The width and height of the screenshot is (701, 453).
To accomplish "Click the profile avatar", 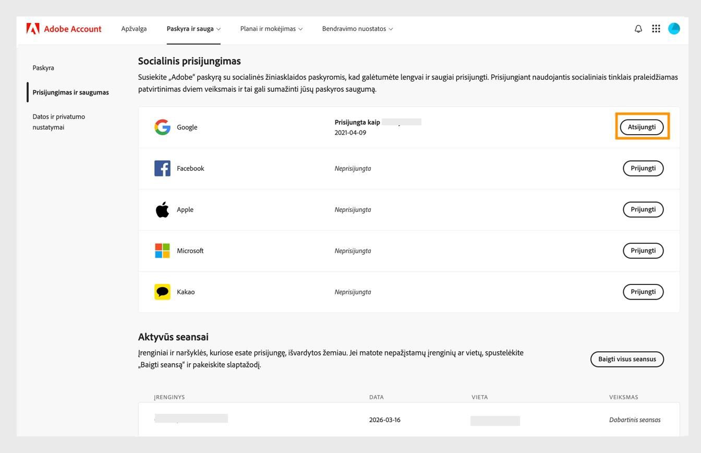I will (x=674, y=29).
